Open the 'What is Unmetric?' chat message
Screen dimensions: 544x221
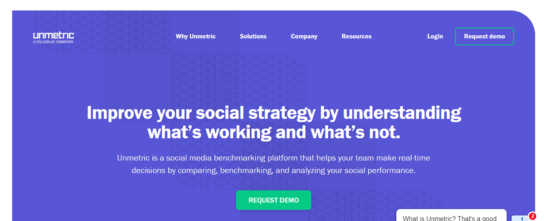tap(451, 215)
